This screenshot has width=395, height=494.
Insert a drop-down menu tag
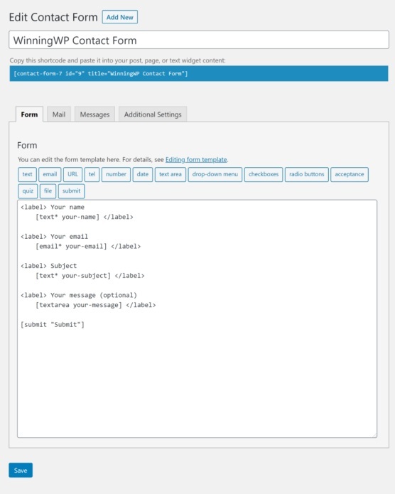[215, 174]
